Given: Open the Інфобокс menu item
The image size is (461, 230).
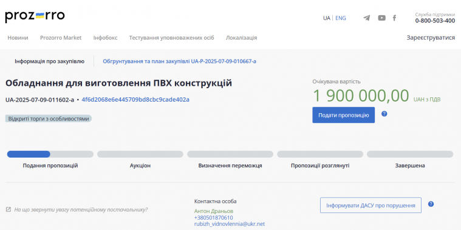Looking at the screenshot, I should point(105,38).
